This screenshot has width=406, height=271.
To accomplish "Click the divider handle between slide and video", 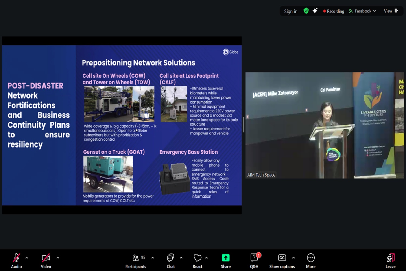I will click(244, 125).
